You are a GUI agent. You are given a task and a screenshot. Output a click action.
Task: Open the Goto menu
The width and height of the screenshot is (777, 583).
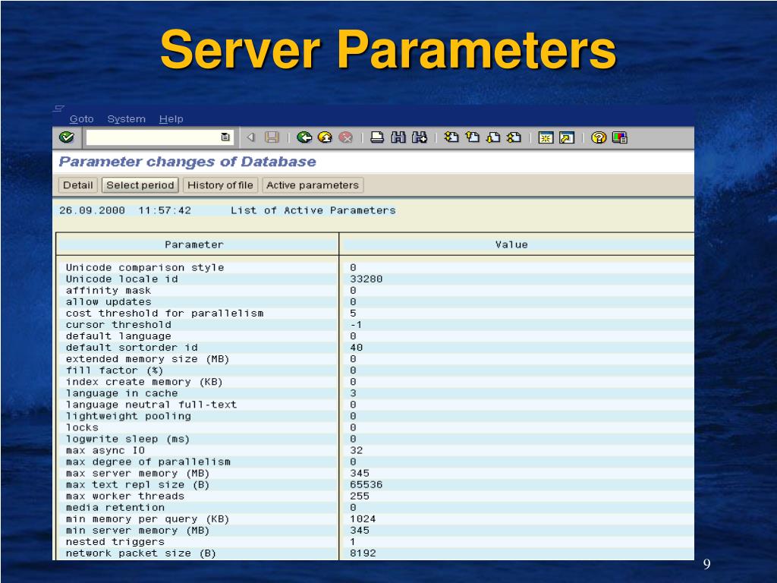[x=81, y=119]
